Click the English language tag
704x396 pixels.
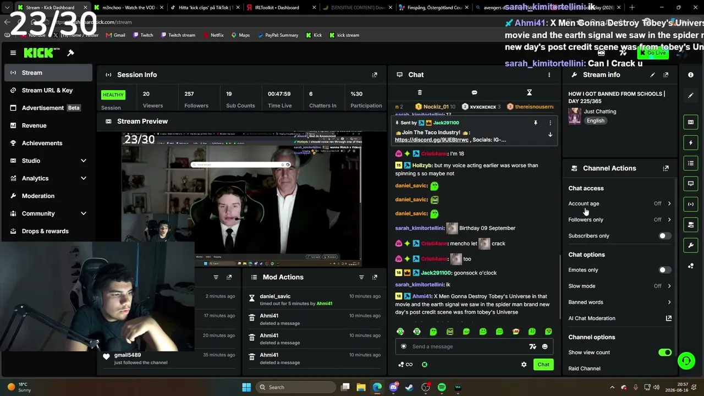click(x=595, y=121)
